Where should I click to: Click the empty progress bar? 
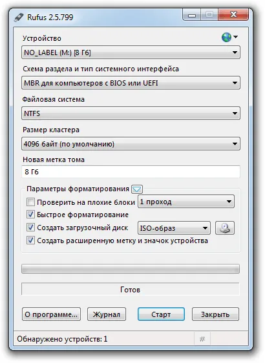(131, 269)
